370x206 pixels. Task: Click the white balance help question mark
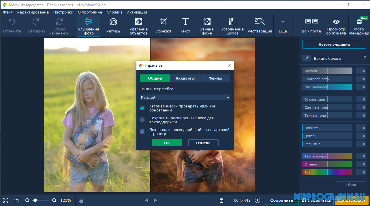click(x=365, y=58)
